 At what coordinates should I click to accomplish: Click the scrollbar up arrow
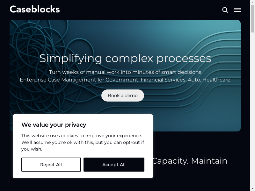coord(252,2)
